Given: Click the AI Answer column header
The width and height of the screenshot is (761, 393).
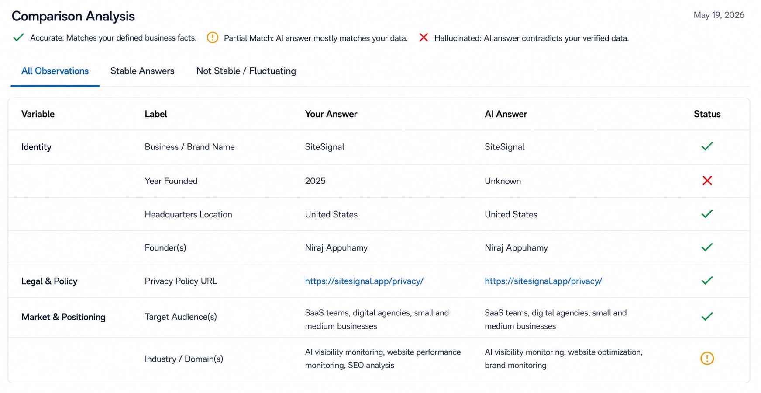Looking at the screenshot, I should click(506, 114).
